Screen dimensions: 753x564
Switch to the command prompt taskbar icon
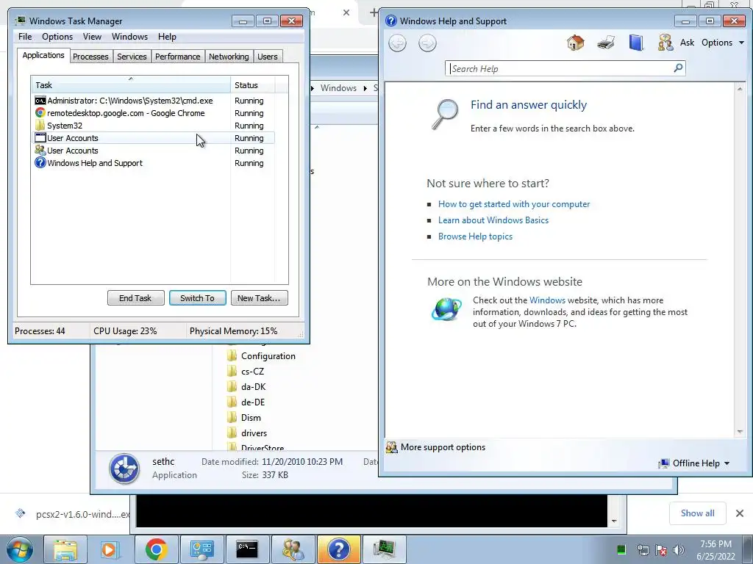(247, 549)
